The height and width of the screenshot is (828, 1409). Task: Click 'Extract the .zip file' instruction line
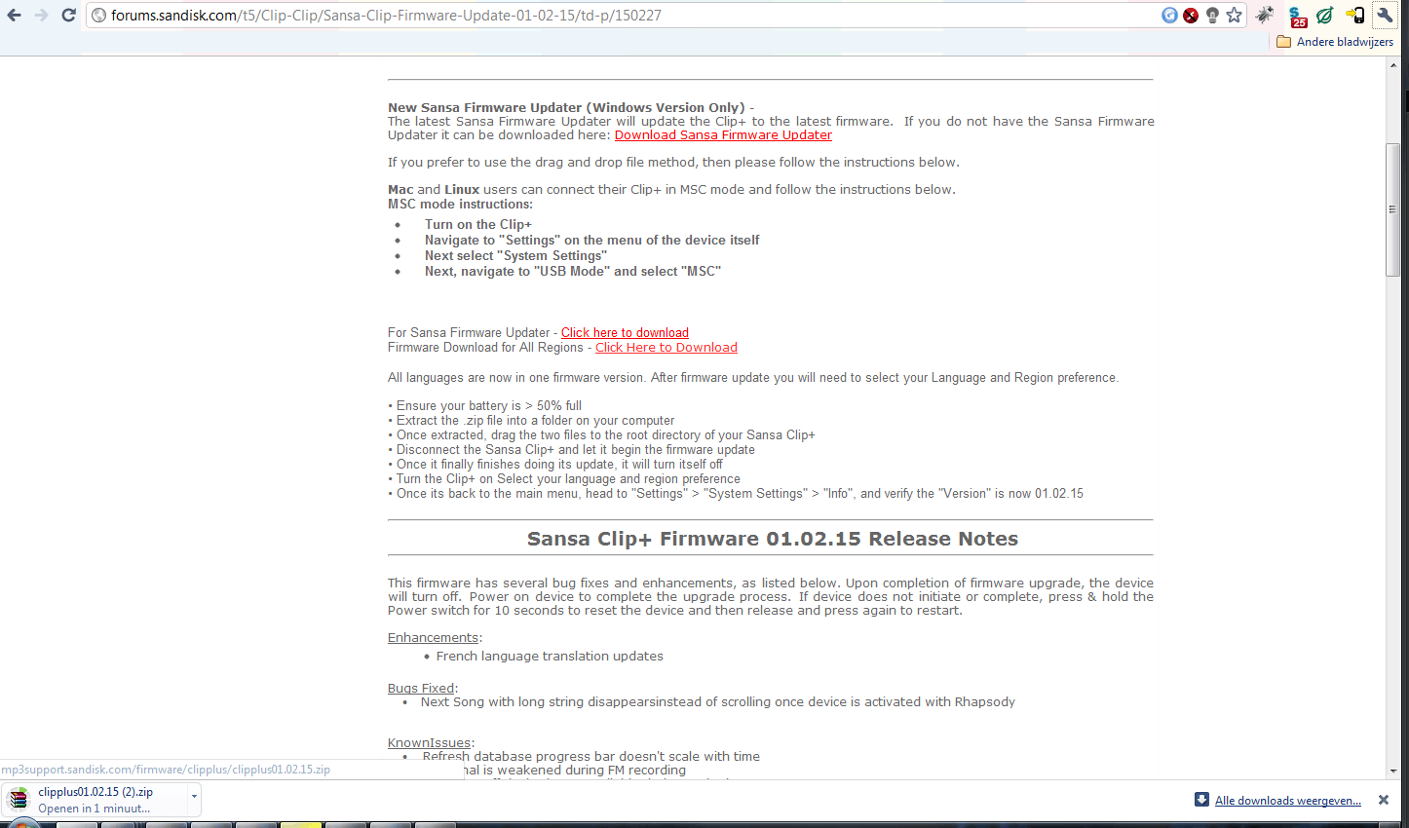[531, 421]
